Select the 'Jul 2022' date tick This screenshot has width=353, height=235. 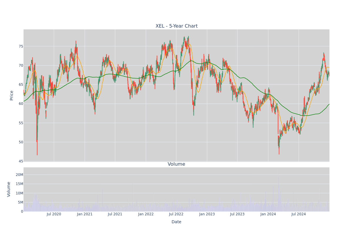[x=176, y=214]
